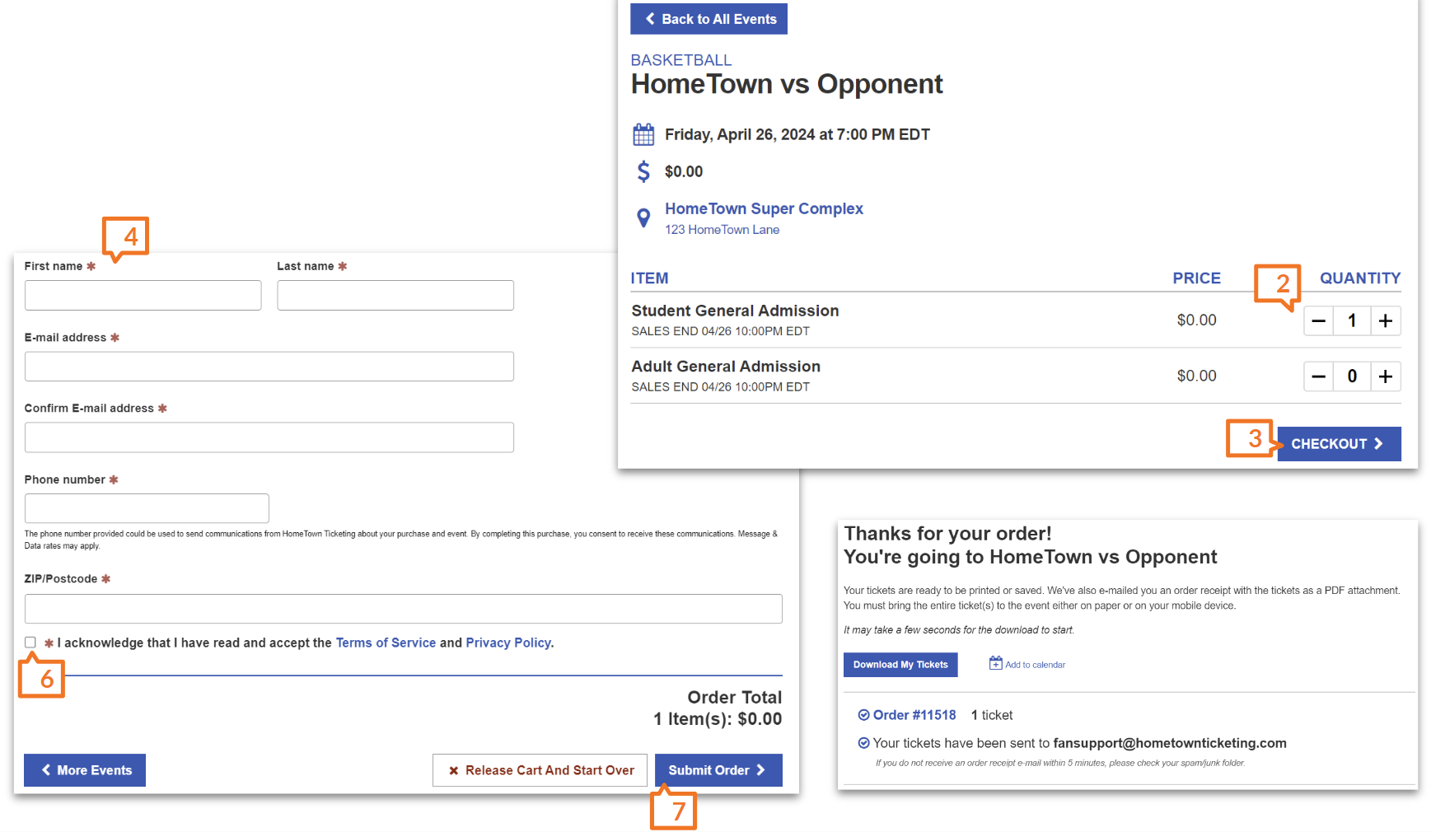Submit the order

click(x=718, y=770)
